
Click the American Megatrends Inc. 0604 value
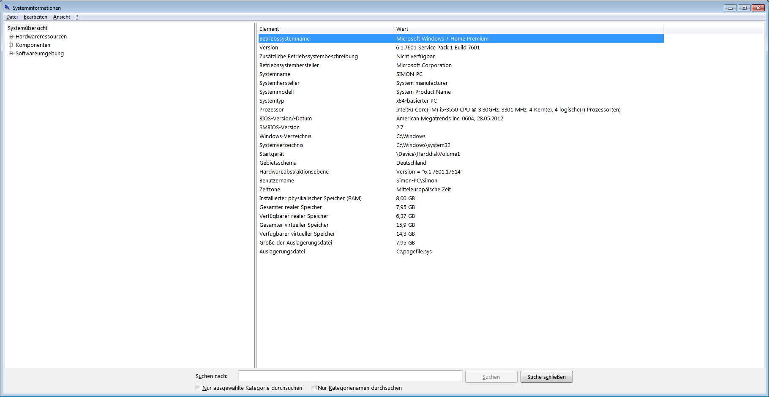(x=450, y=118)
